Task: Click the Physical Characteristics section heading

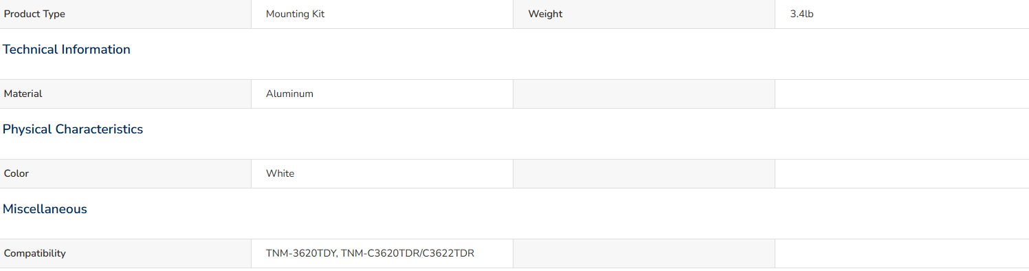Action: tap(73, 129)
